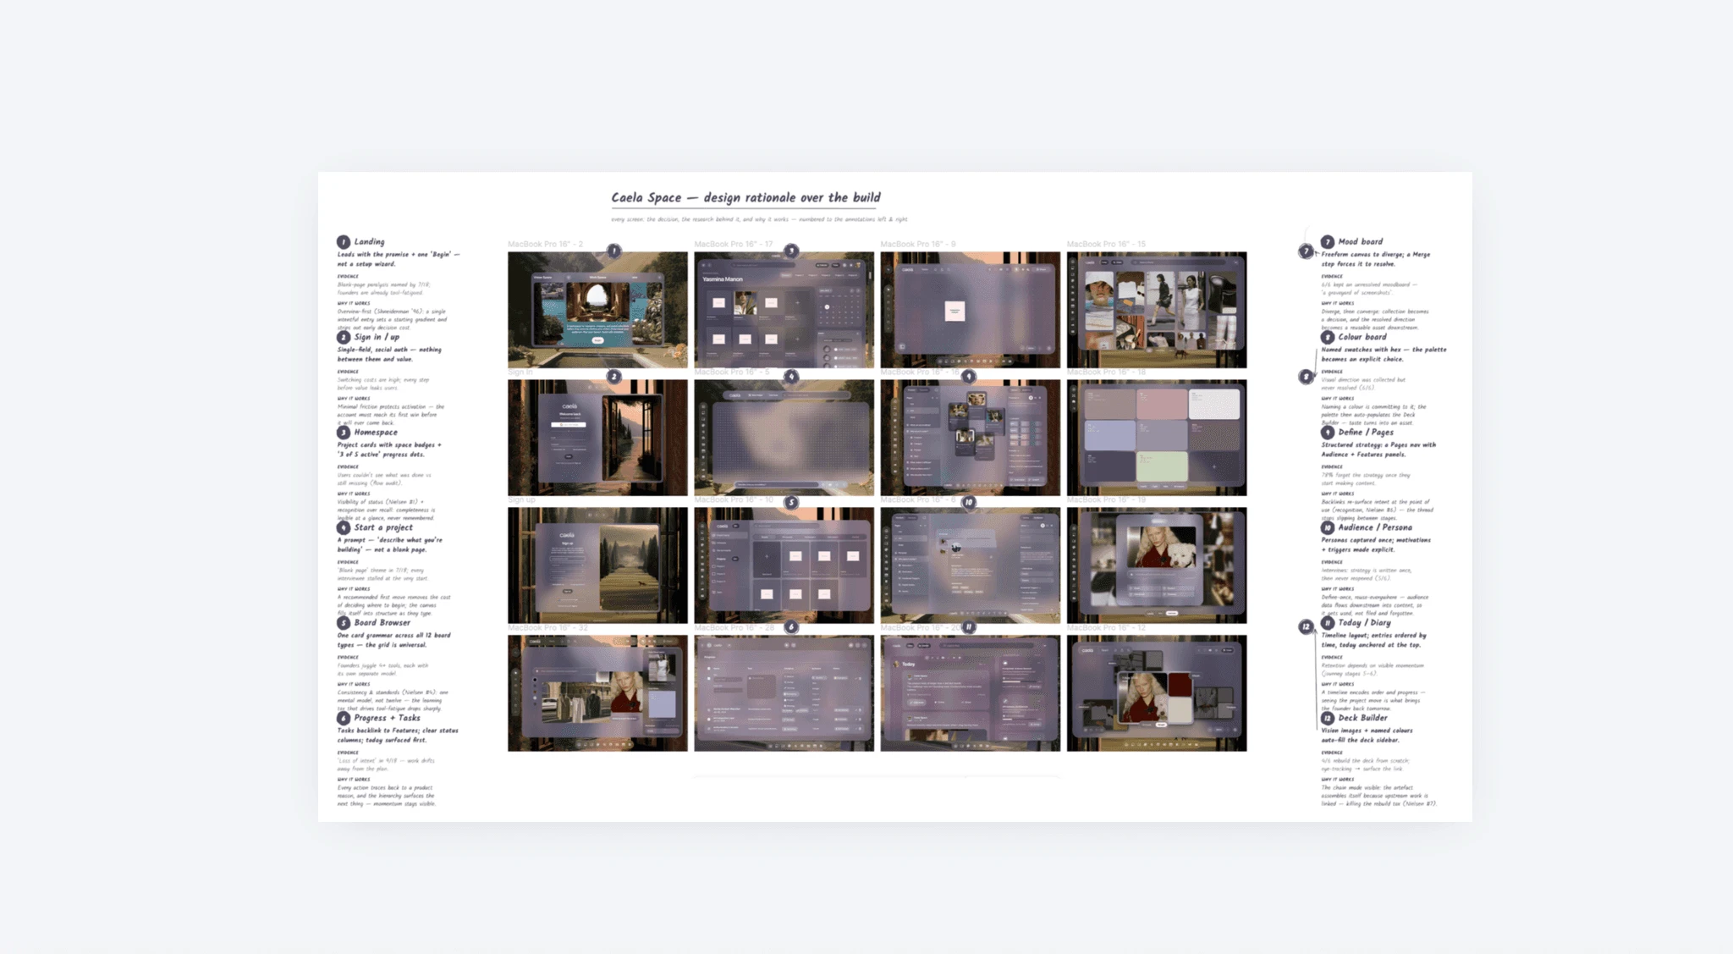
Task: Select the "MacBook Pro 16" - 15" frame label
Action: (1106, 244)
